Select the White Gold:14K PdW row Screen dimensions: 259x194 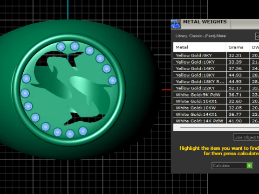pos(216,121)
